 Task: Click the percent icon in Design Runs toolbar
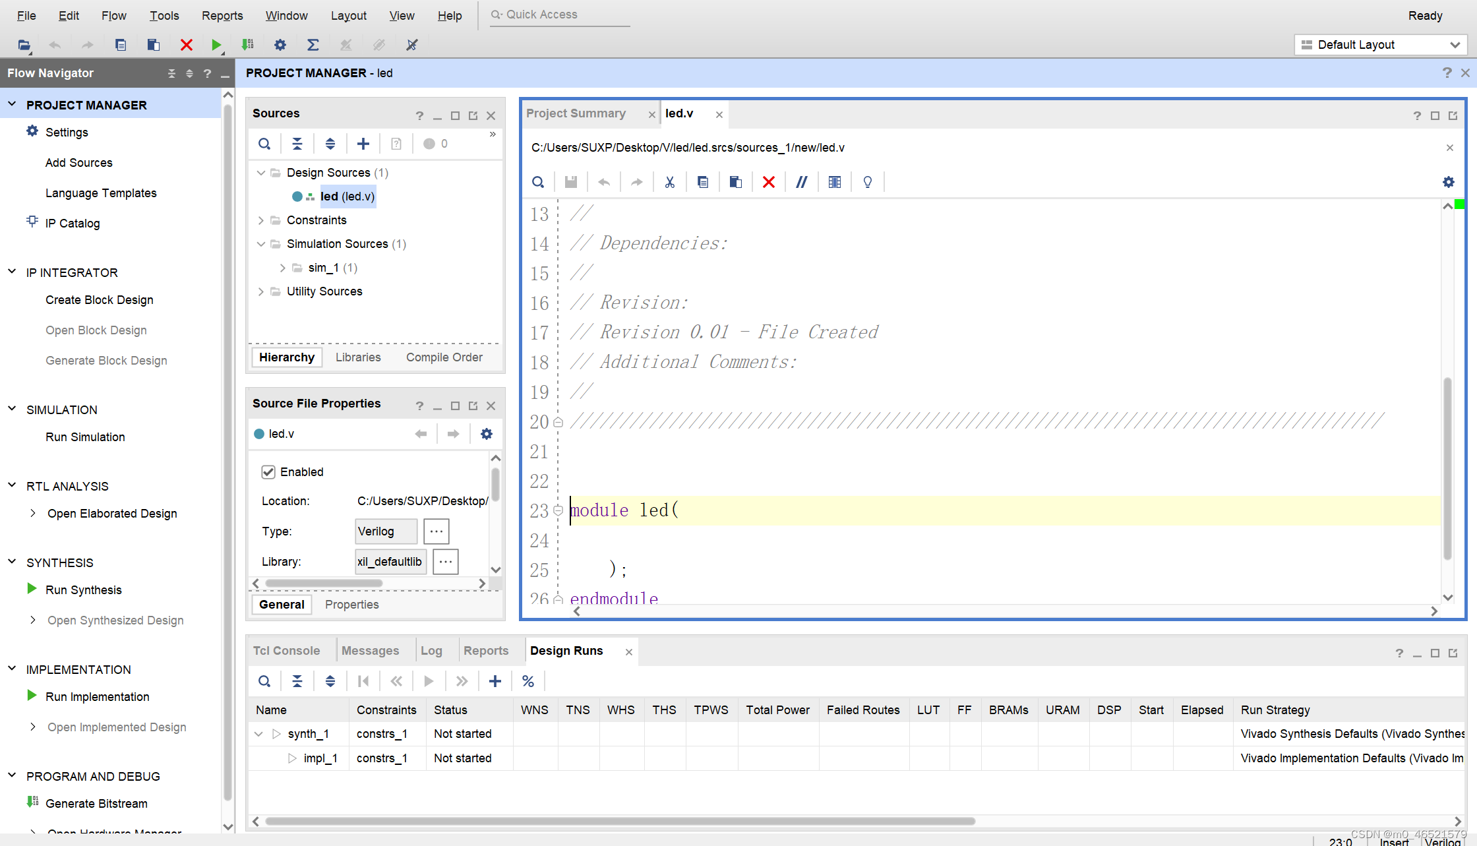527,681
